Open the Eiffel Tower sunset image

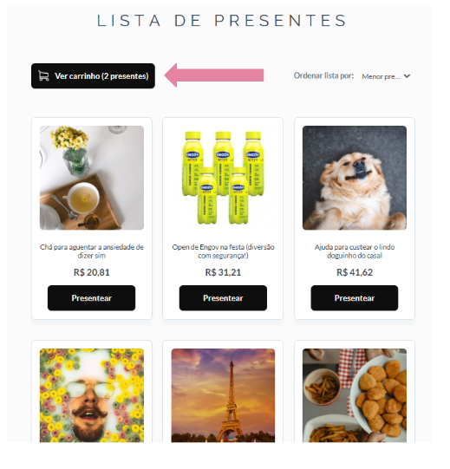[x=223, y=395]
